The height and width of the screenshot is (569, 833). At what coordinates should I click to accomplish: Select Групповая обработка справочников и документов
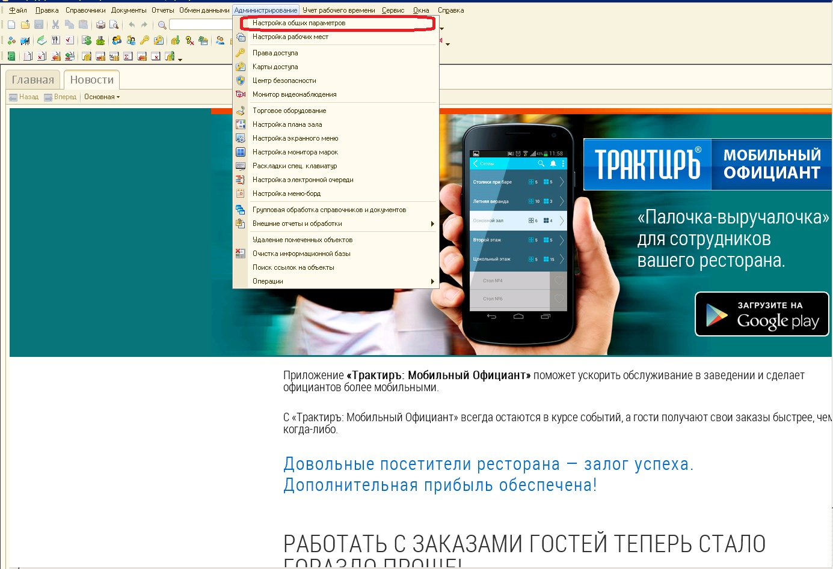pos(336,210)
